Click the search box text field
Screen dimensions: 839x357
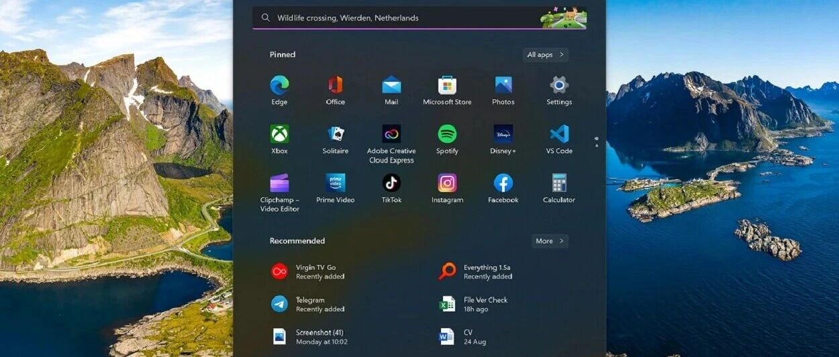[419, 18]
